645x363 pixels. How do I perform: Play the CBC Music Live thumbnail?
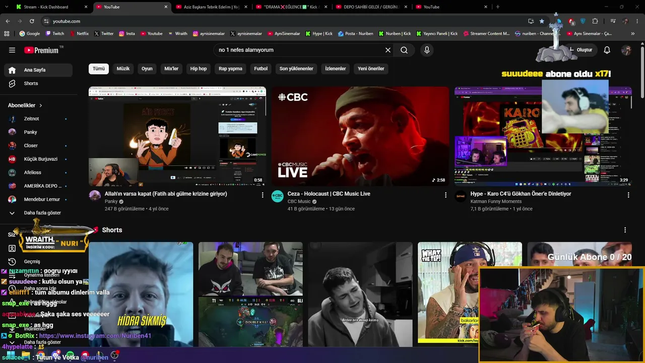(x=360, y=136)
